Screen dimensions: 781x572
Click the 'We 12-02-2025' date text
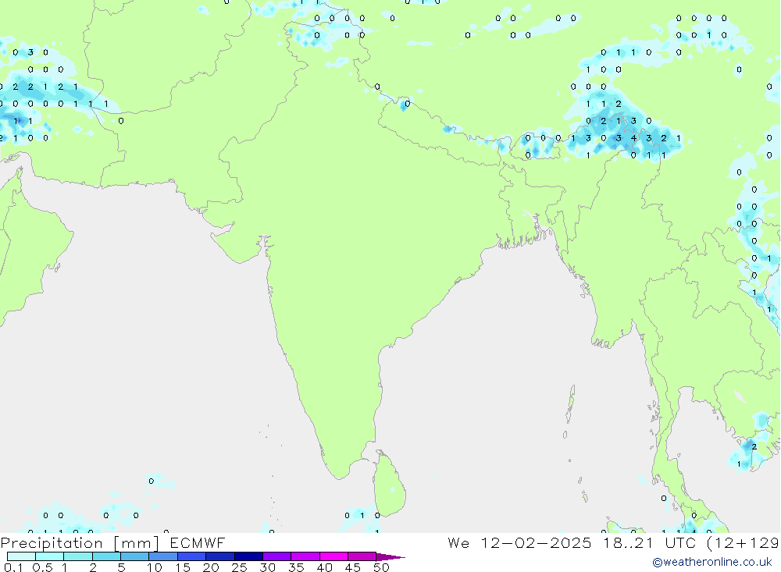(519, 543)
